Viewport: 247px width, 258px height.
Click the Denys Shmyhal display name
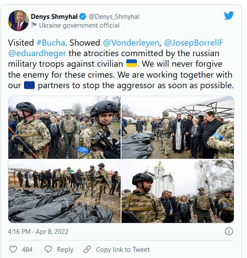(54, 17)
